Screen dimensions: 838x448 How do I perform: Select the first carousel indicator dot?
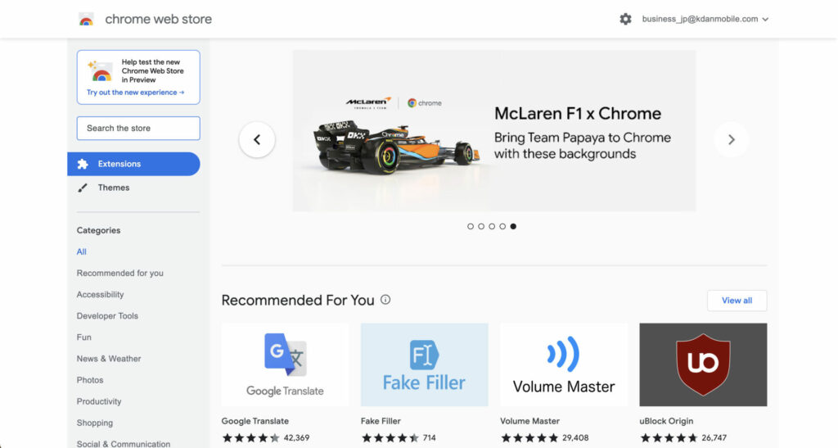[471, 226]
